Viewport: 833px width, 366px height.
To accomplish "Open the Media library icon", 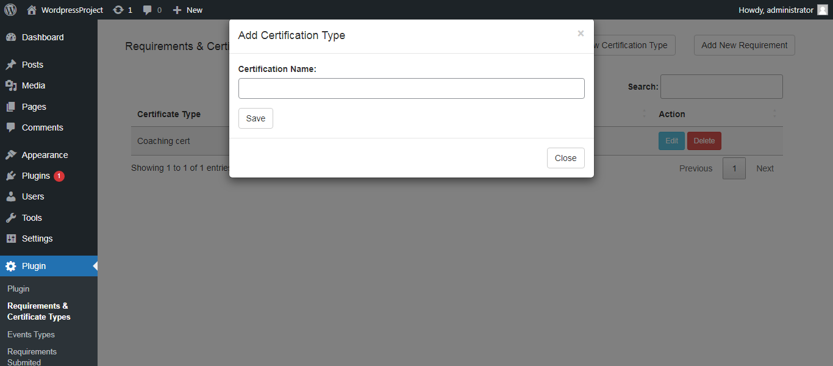I will click(x=12, y=85).
